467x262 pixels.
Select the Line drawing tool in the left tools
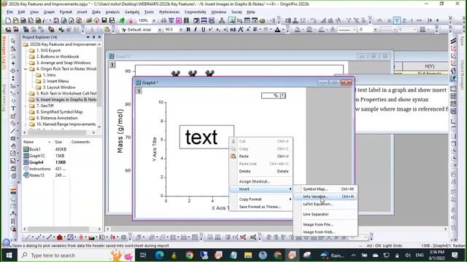[x=13, y=131]
